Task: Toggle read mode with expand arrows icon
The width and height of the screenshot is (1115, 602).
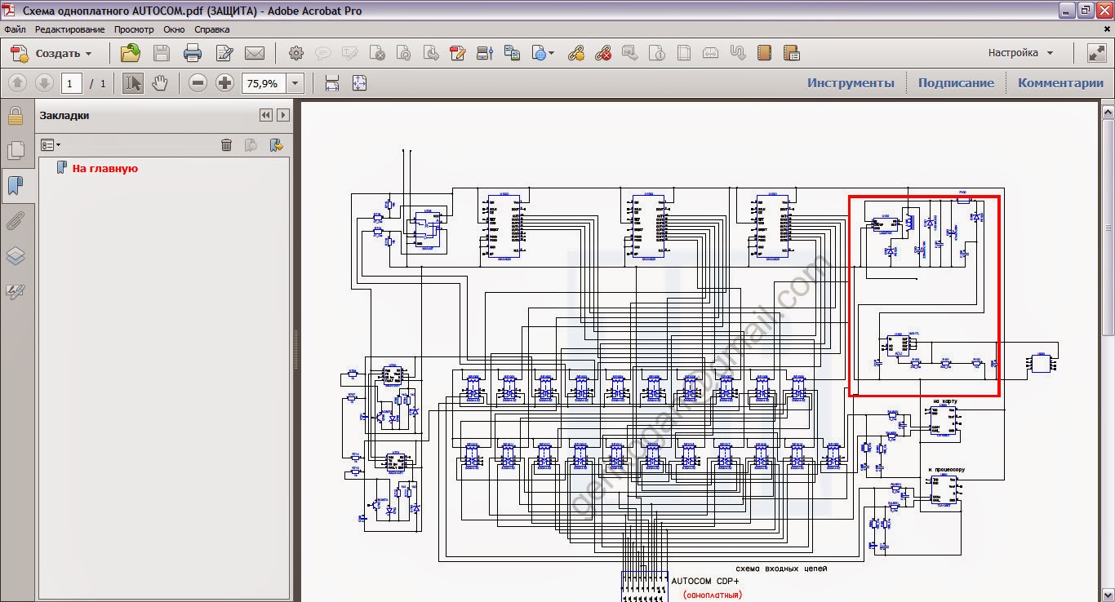Action: coord(1096,53)
